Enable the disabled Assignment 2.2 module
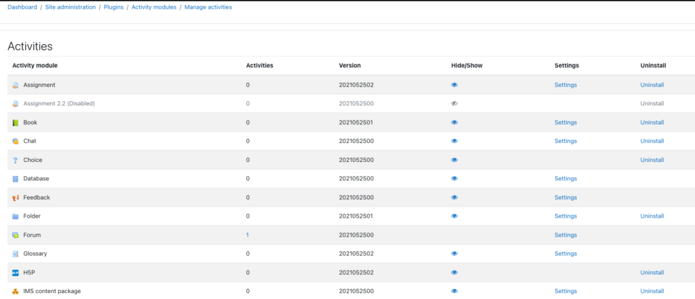 pos(454,104)
